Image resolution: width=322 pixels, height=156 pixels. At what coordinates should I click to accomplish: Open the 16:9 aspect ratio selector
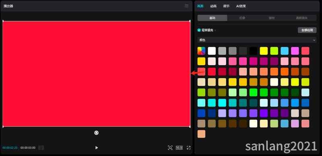pos(179,148)
